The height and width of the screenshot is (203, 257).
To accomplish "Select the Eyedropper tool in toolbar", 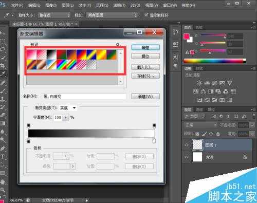I will (3, 74).
